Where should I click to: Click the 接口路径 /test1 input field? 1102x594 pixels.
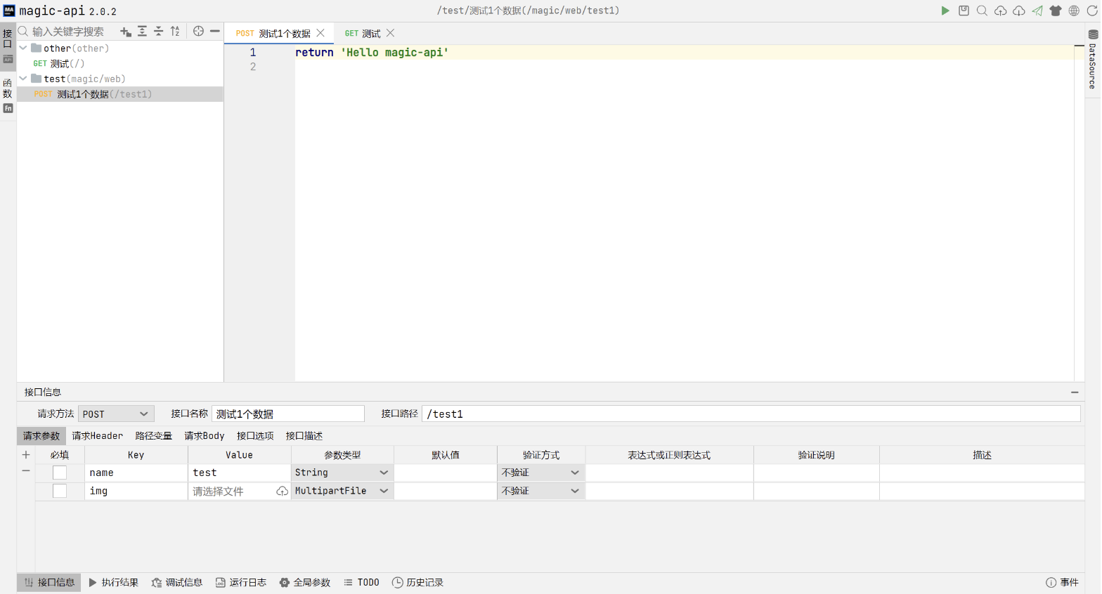pos(751,414)
